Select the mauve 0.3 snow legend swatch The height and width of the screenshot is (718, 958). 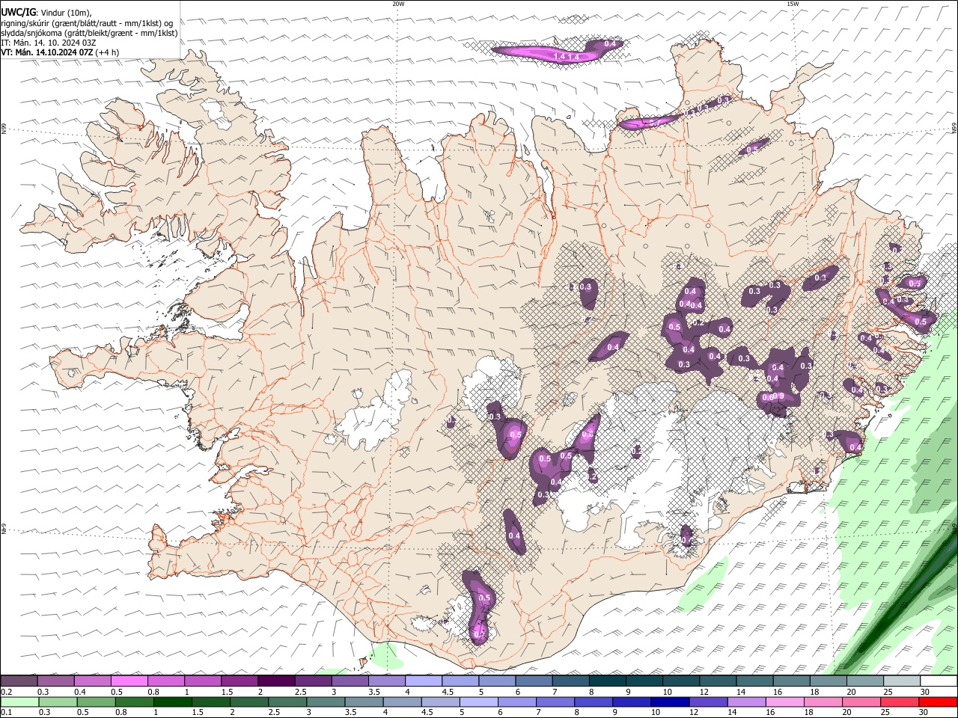pos(56,681)
